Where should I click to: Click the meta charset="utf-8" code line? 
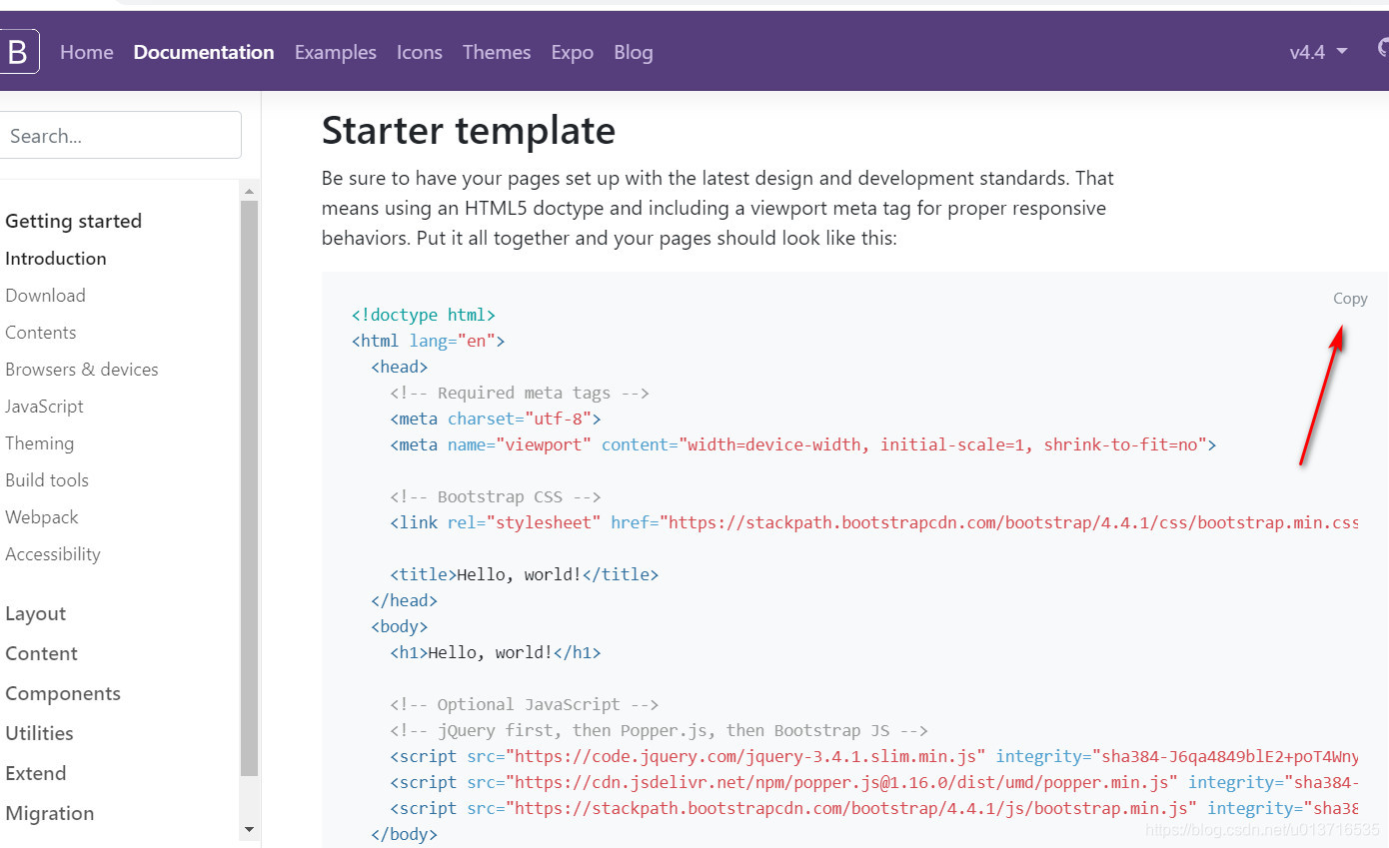pyautogui.click(x=496, y=419)
